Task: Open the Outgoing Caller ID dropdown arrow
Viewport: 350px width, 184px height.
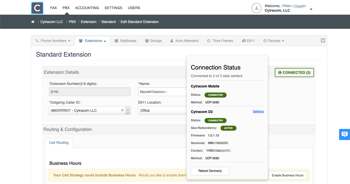Action: point(128,110)
